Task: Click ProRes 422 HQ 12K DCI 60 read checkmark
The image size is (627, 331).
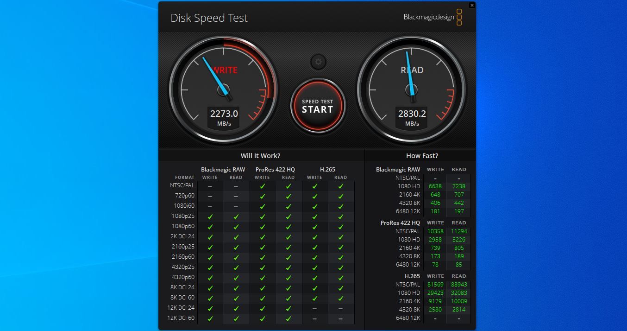Action: point(288,318)
